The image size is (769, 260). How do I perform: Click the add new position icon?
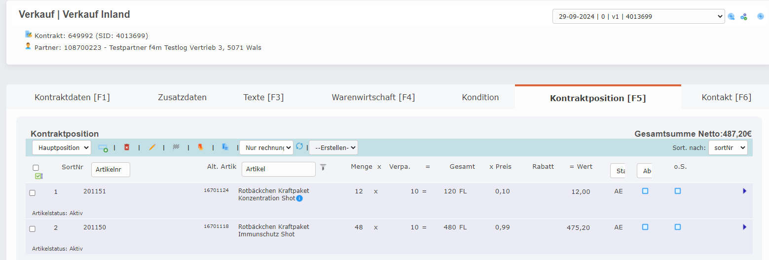(x=103, y=148)
